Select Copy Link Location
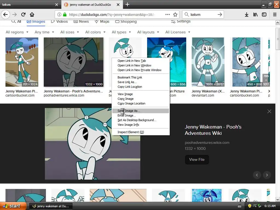The width and height of the screenshot is (280, 210). tap(141, 87)
